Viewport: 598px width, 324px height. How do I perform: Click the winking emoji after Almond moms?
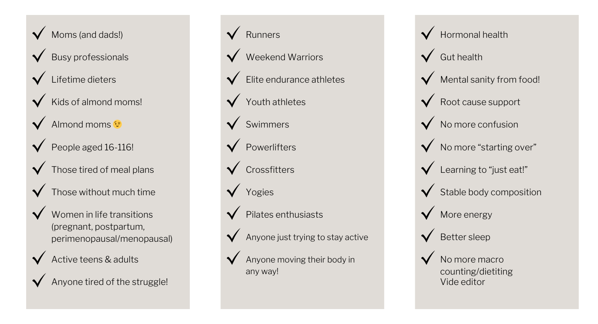coord(118,124)
